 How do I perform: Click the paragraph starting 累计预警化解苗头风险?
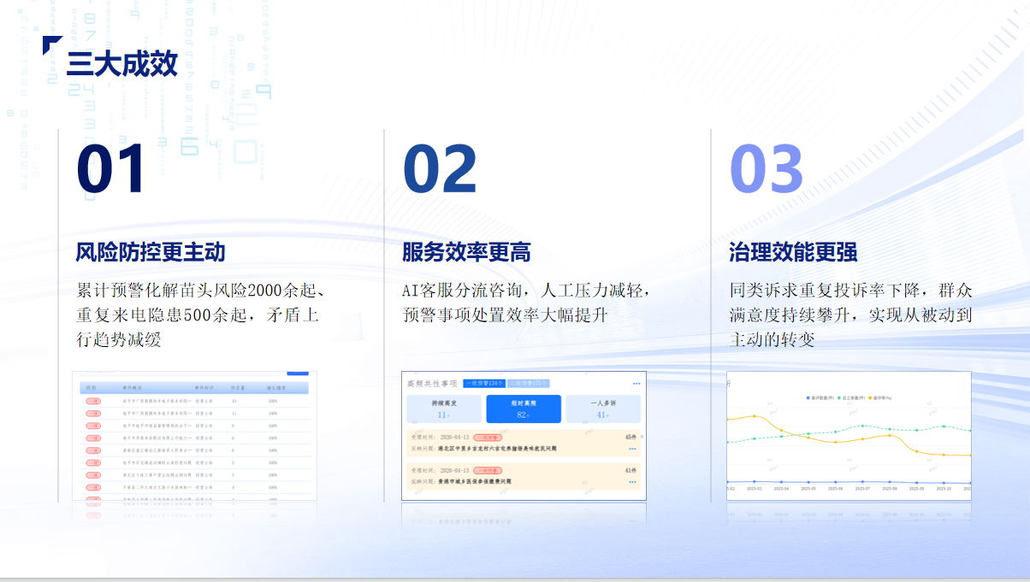pyautogui.click(x=199, y=315)
